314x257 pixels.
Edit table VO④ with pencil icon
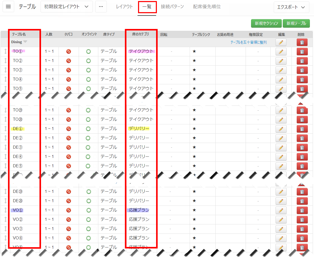click(281, 238)
